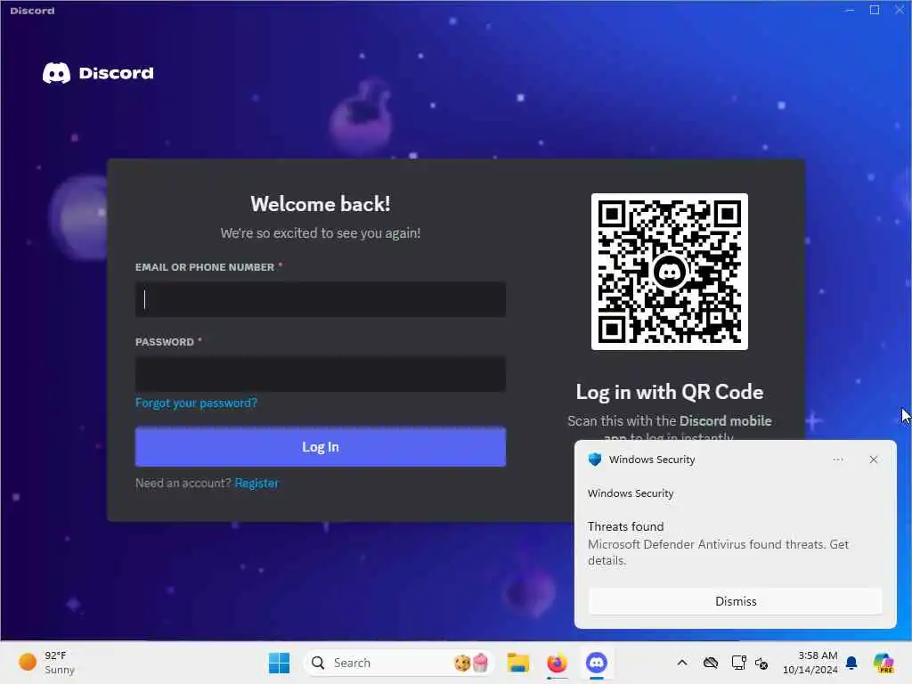Screen dimensions: 912x684
Task: Open Windows Security notification options (three dots)
Action: (x=838, y=460)
